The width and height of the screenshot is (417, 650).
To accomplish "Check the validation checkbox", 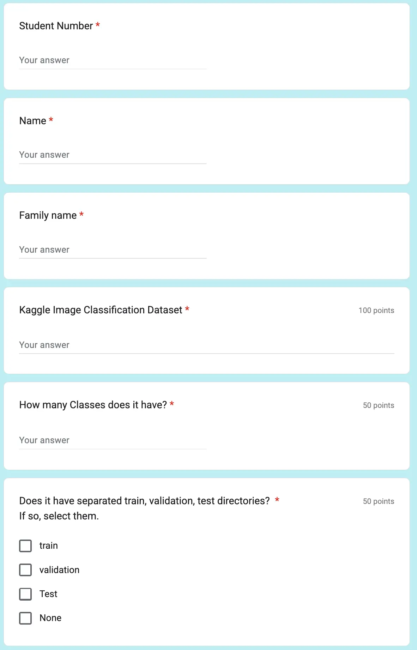I will pyautogui.click(x=25, y=570).
